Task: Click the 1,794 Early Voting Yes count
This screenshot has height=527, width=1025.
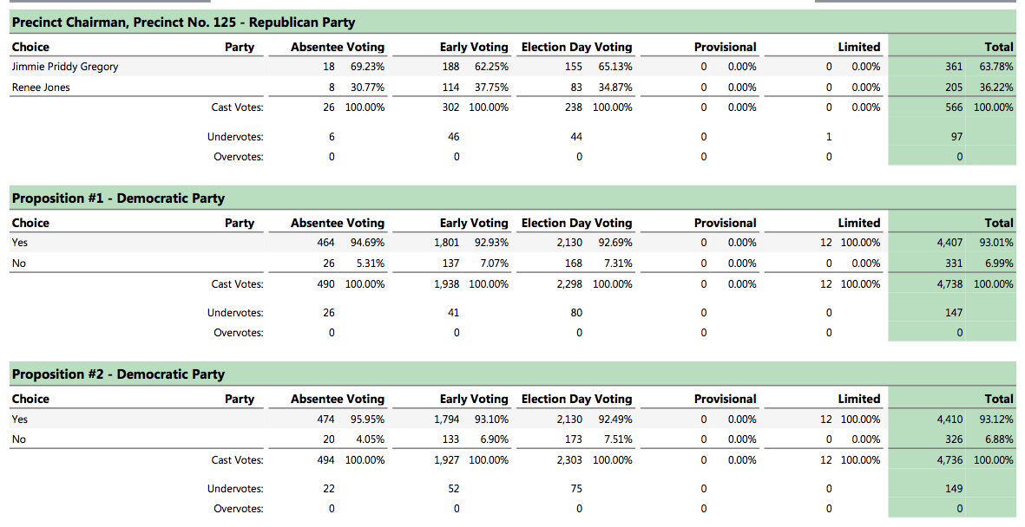Action: tap(446, 420)
